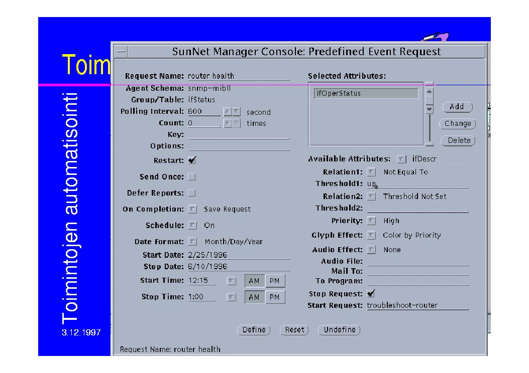Click the Stop Date input field

(x=239, y=267)
